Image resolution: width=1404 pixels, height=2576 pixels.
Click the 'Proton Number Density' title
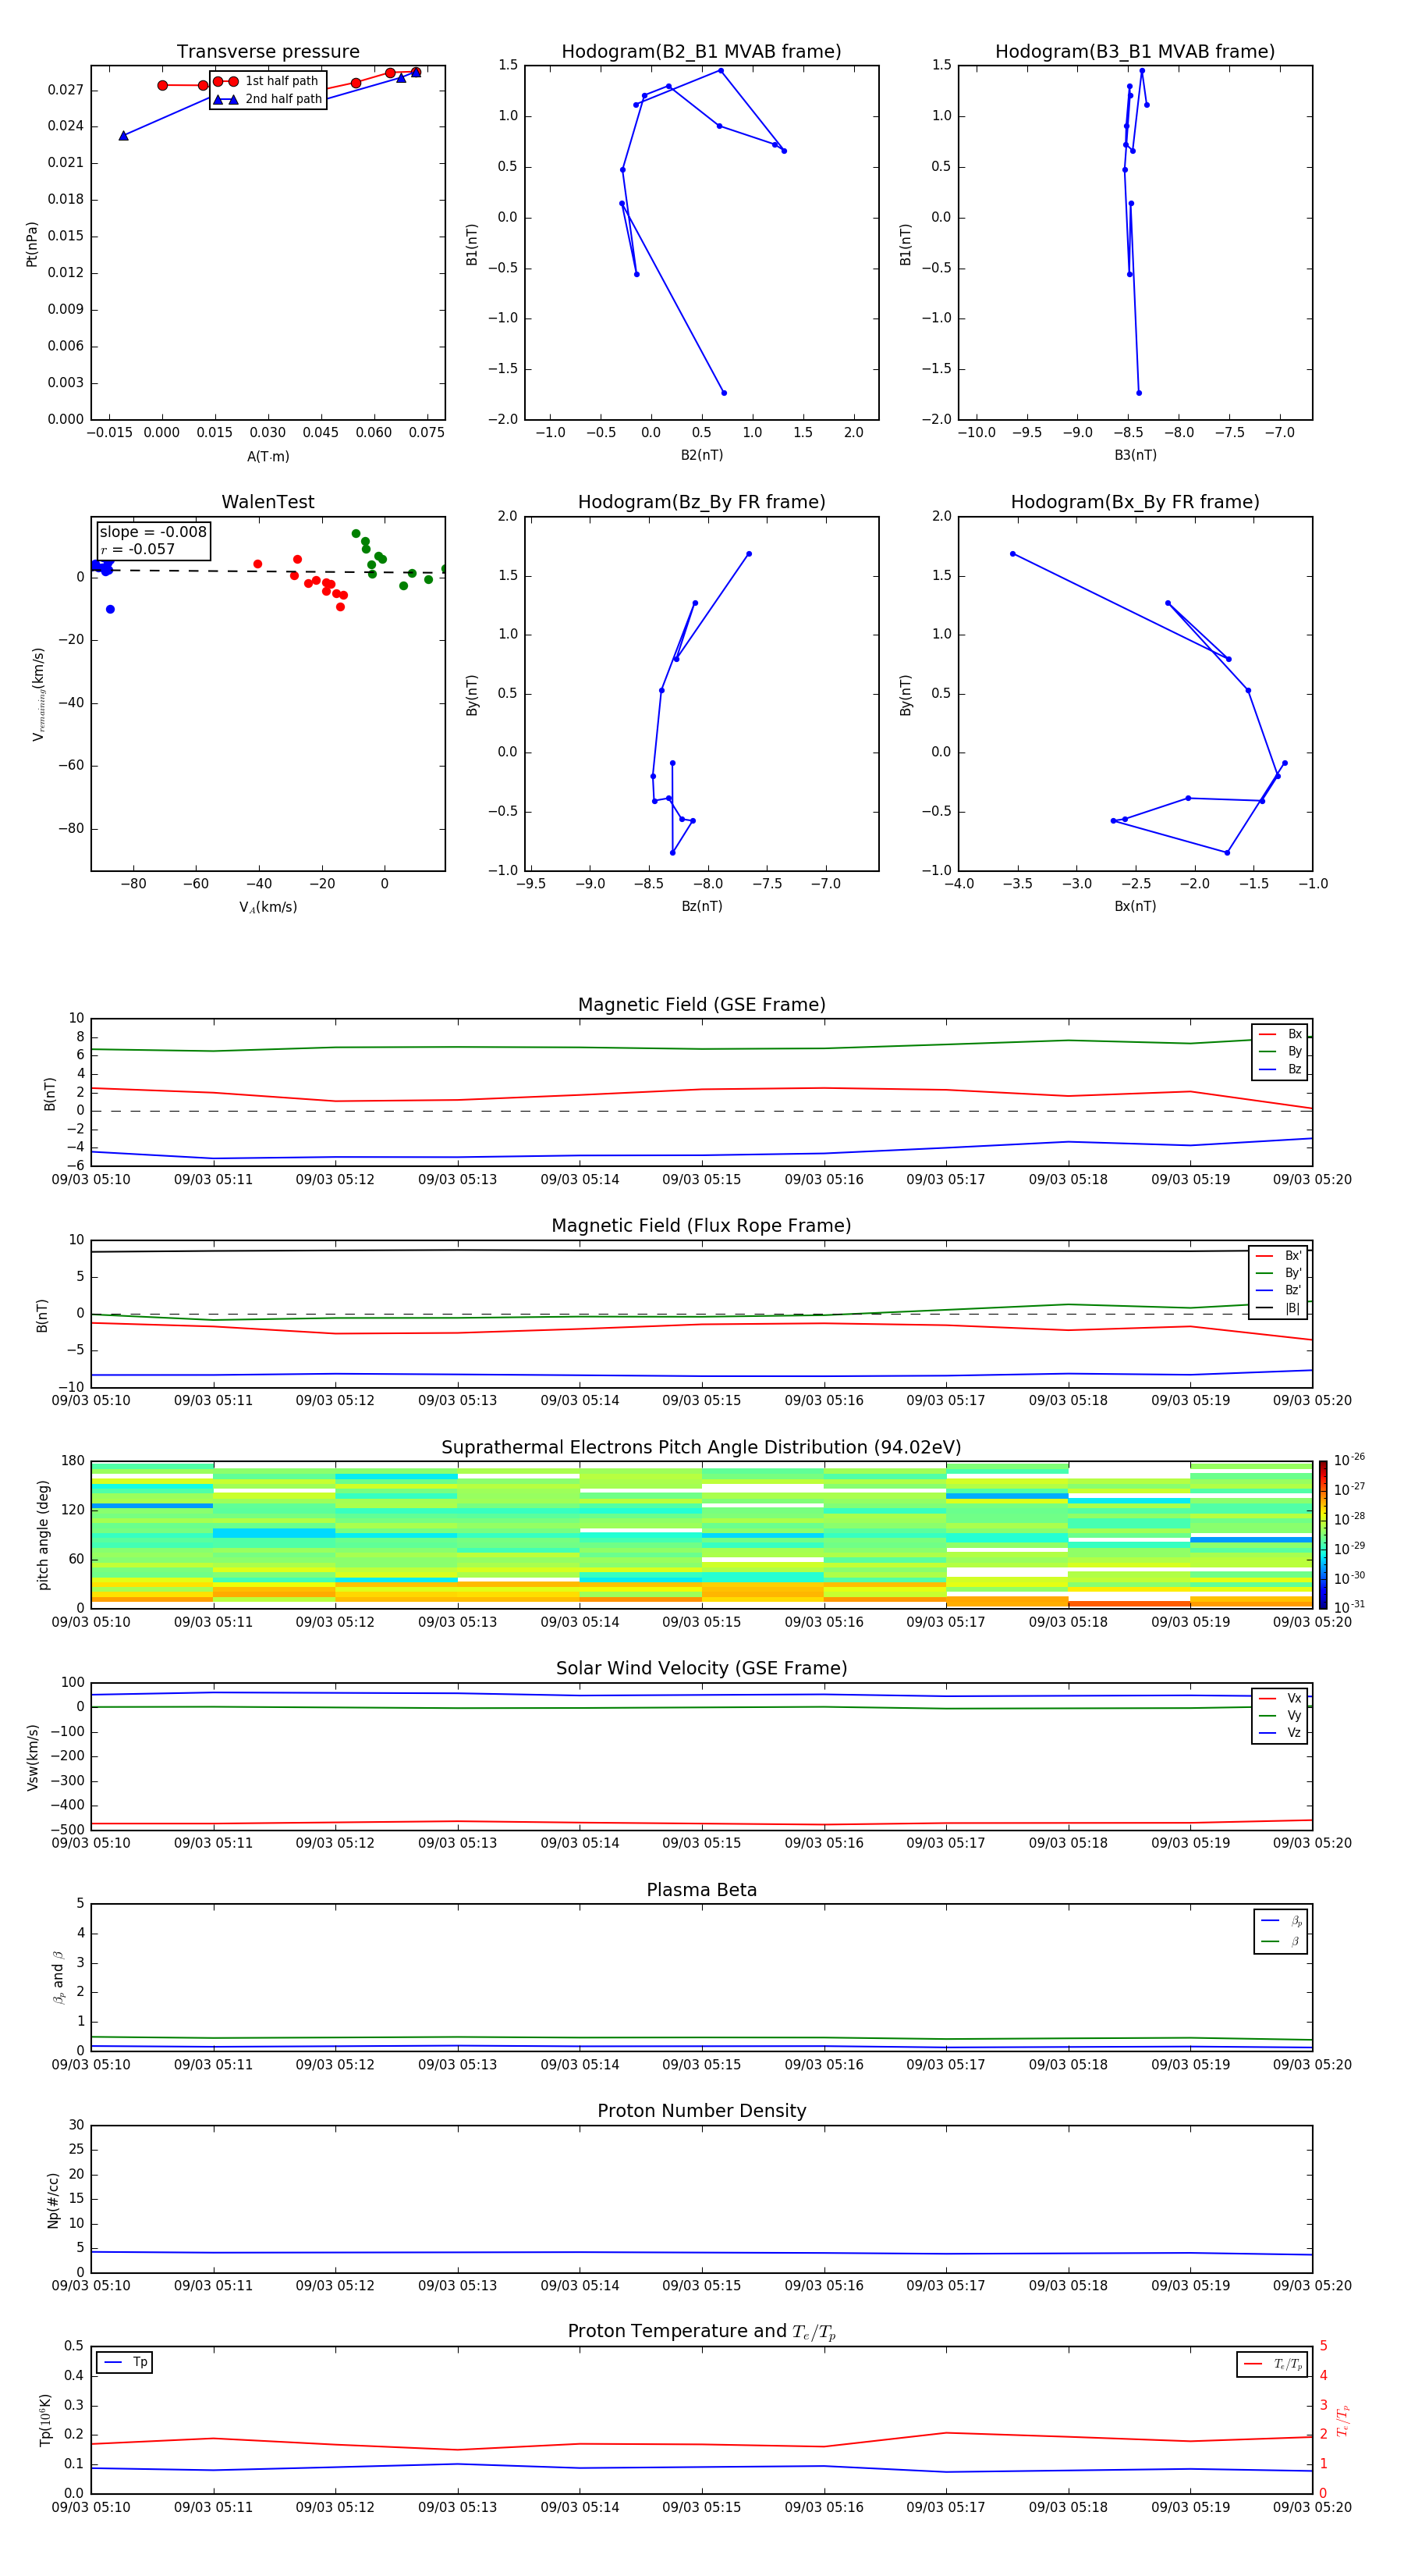pos(701,2112)
